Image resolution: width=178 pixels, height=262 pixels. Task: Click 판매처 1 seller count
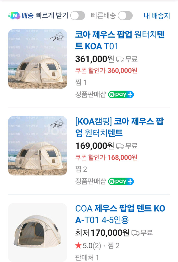point(87,257)
